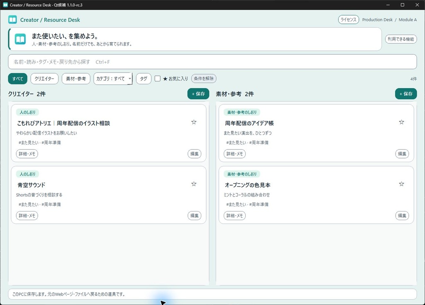
Task: Click the app icon in title bar
Action: point(5,5)
